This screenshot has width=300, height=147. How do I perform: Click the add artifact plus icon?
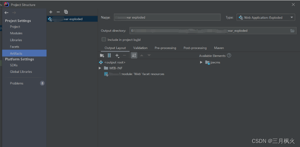51,12
